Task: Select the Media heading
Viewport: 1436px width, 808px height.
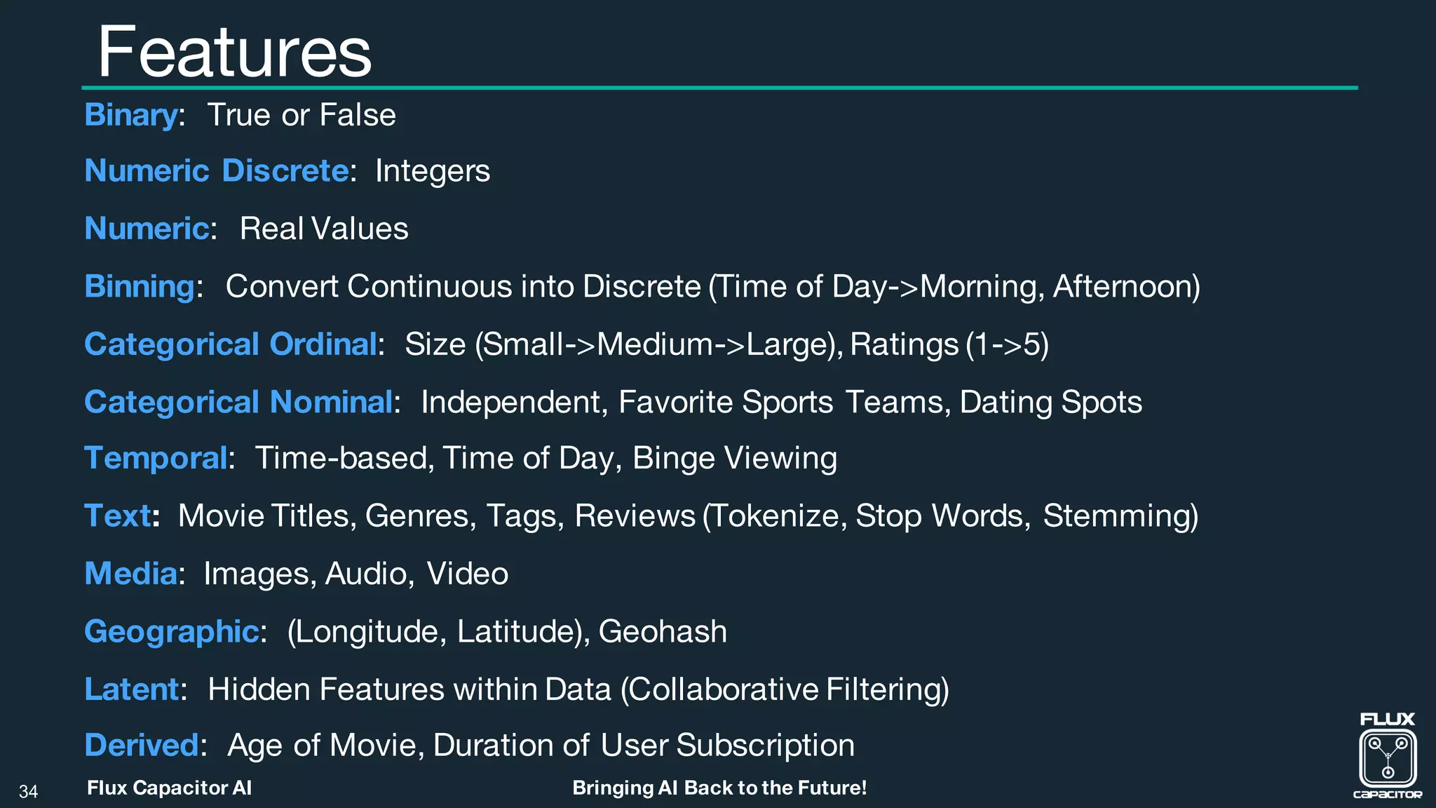Action: tap(130, 574)
